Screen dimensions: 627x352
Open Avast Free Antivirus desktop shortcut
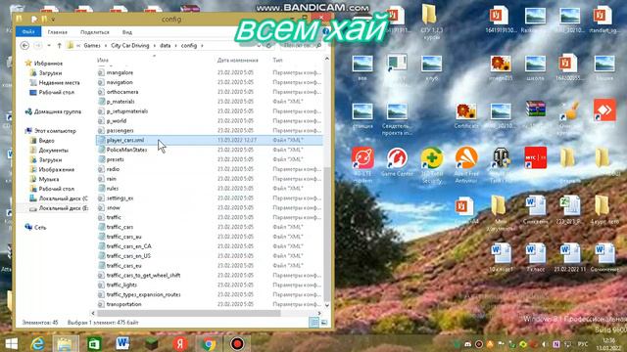466,165
